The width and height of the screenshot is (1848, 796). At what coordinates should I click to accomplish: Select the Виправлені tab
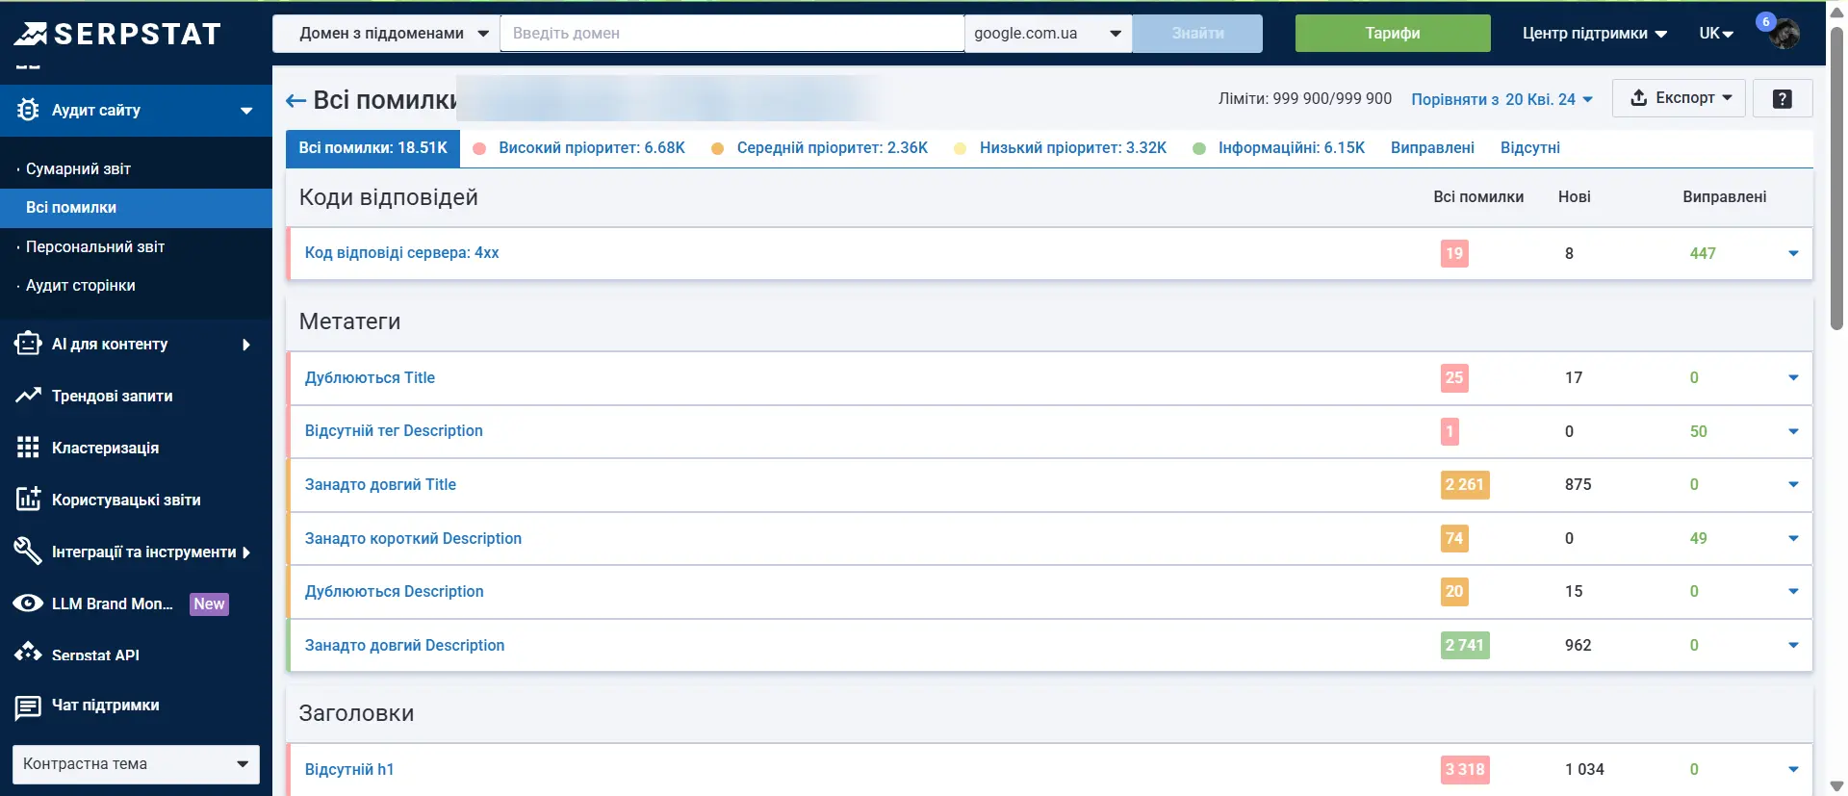point(1431,148)
